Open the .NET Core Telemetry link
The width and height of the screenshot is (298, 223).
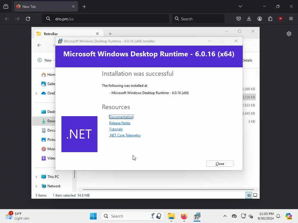125,135
